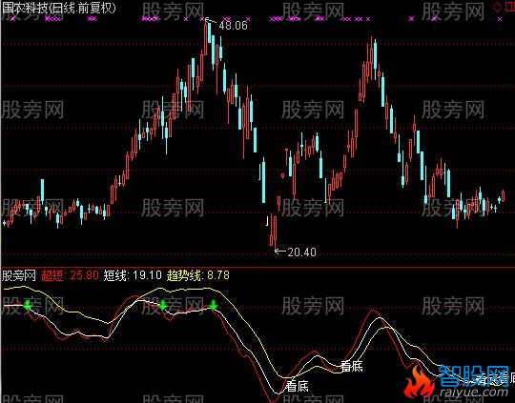515x403 pixels.
Task: Click the 48.06 high price label
Action: pos(233,26)
